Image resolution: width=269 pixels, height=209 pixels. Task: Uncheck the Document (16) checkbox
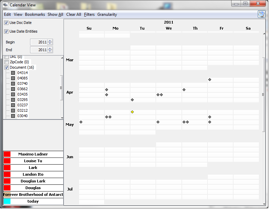point(6,67)
